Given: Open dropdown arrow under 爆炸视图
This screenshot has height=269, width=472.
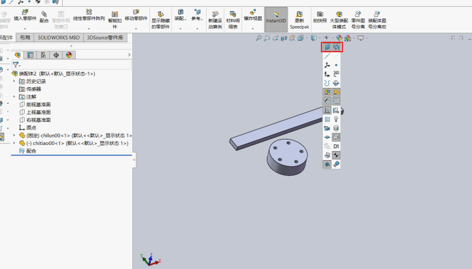Looking at the screenshot, I should (x=253, y=29).
